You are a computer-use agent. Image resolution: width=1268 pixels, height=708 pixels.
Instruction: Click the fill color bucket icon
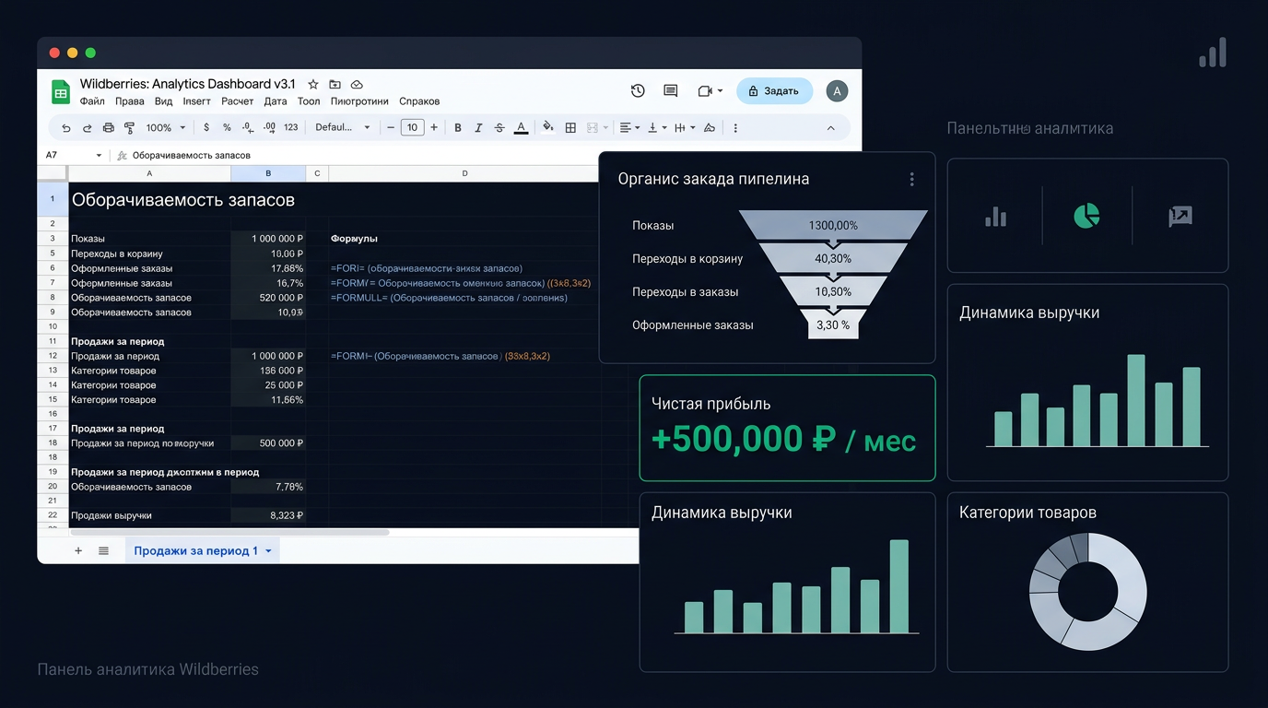[548, 127]
